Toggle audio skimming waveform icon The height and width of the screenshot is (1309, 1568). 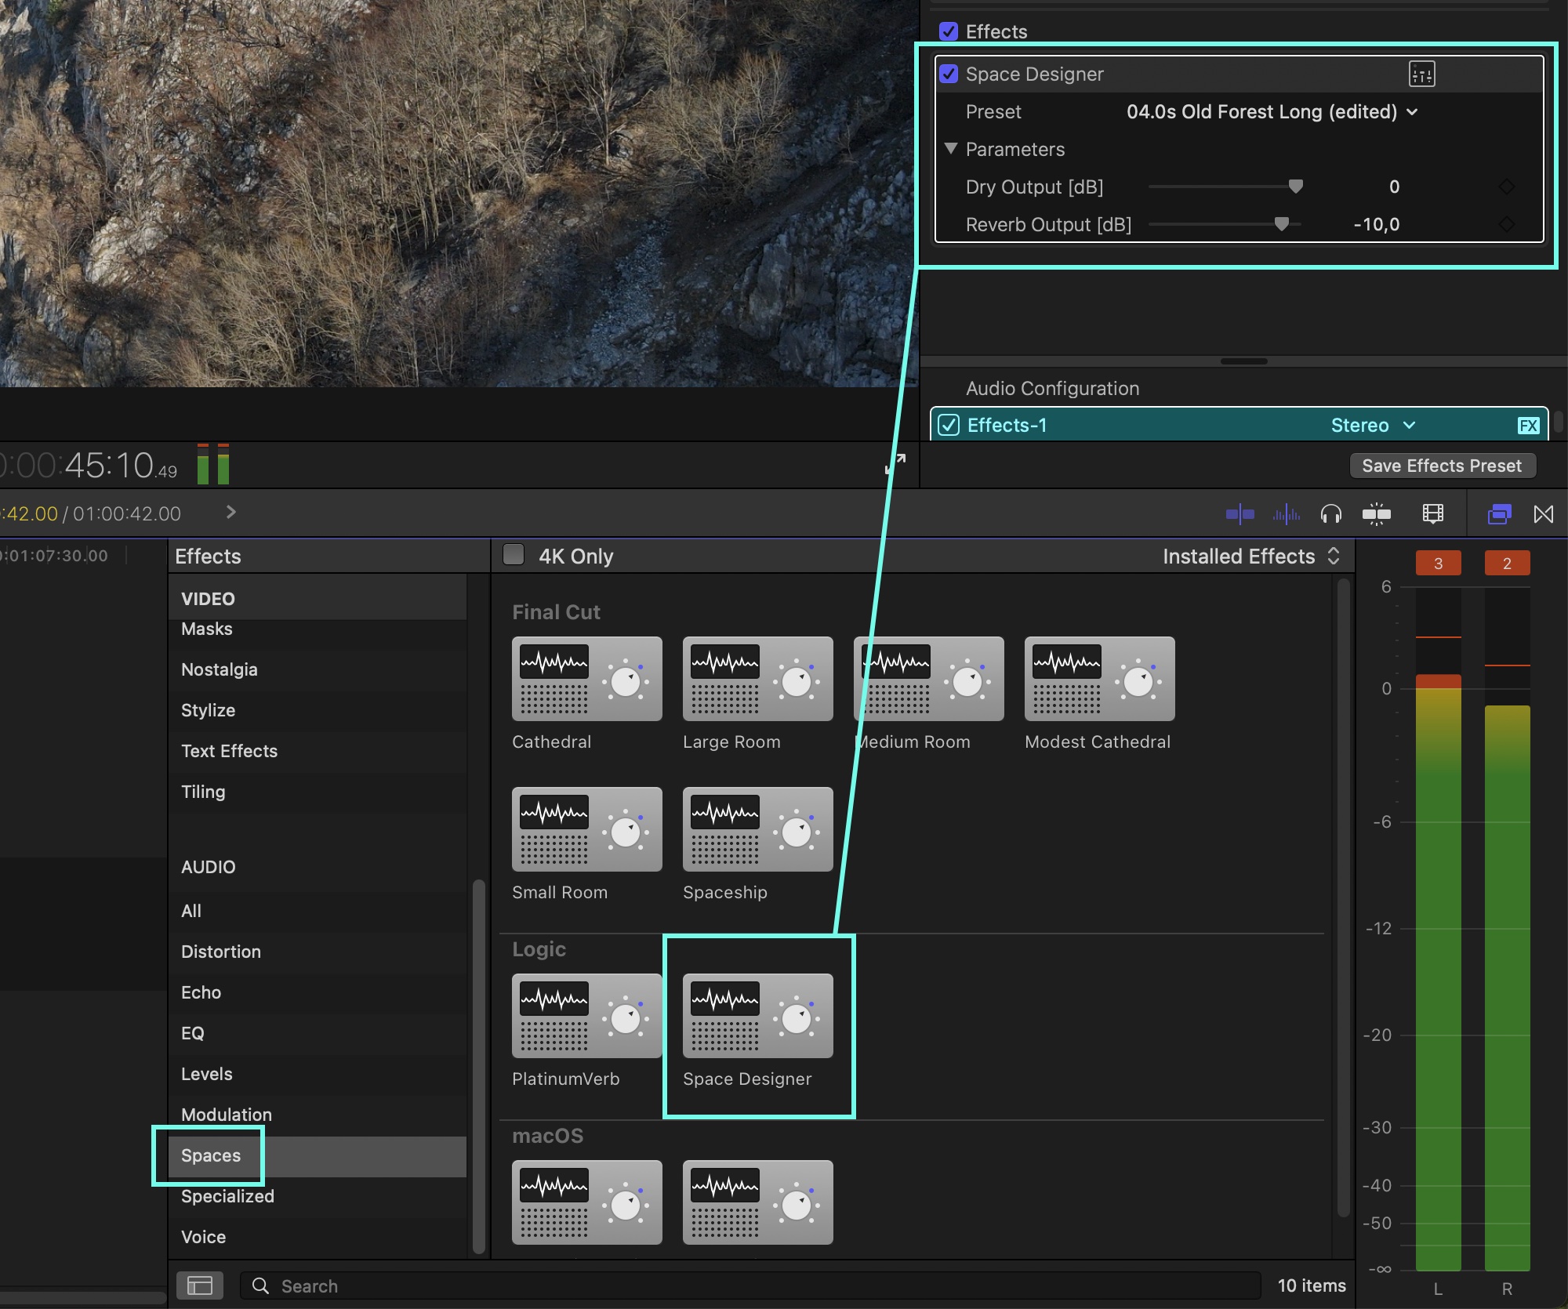click(1286, 514)
